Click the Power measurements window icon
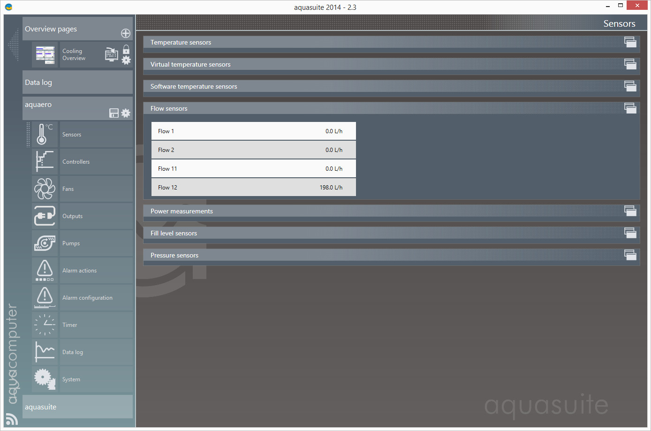Image resolution: width=651 pixels, height=431 pixels. (630, 211)
